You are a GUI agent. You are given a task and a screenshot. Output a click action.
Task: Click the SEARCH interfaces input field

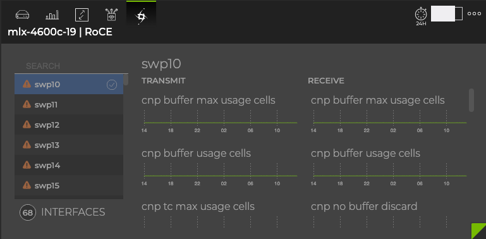(x=71, y=66)
